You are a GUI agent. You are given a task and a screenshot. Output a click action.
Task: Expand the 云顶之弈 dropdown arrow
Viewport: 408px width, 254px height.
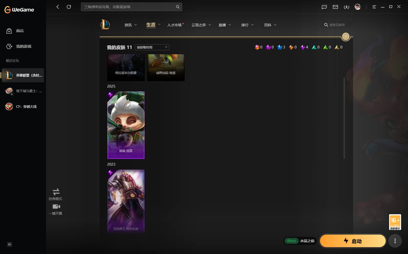pos(210,25)
